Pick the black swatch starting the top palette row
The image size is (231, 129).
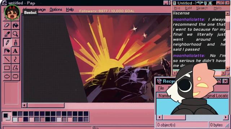(15, 114)
